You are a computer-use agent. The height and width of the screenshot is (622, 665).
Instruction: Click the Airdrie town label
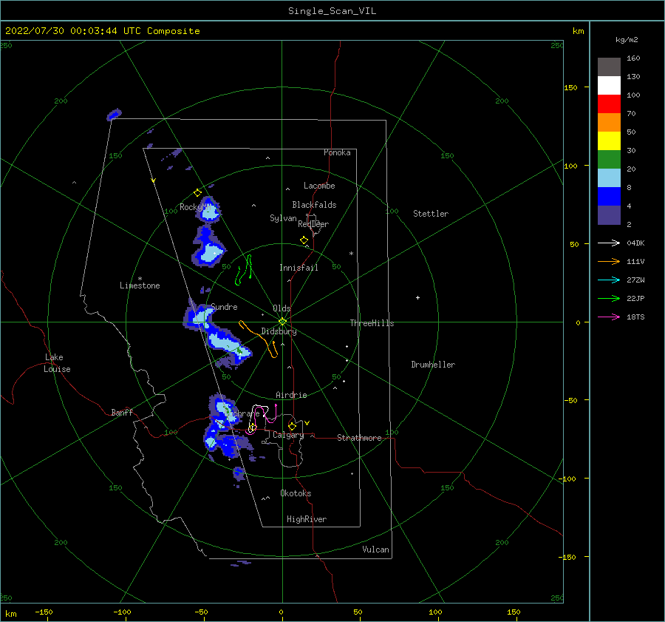[291, 395]
